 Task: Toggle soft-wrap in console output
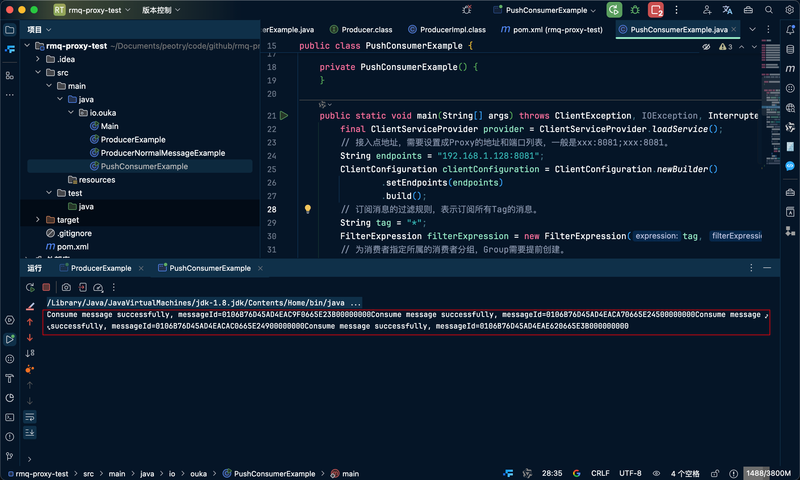[x=30, y=417]
